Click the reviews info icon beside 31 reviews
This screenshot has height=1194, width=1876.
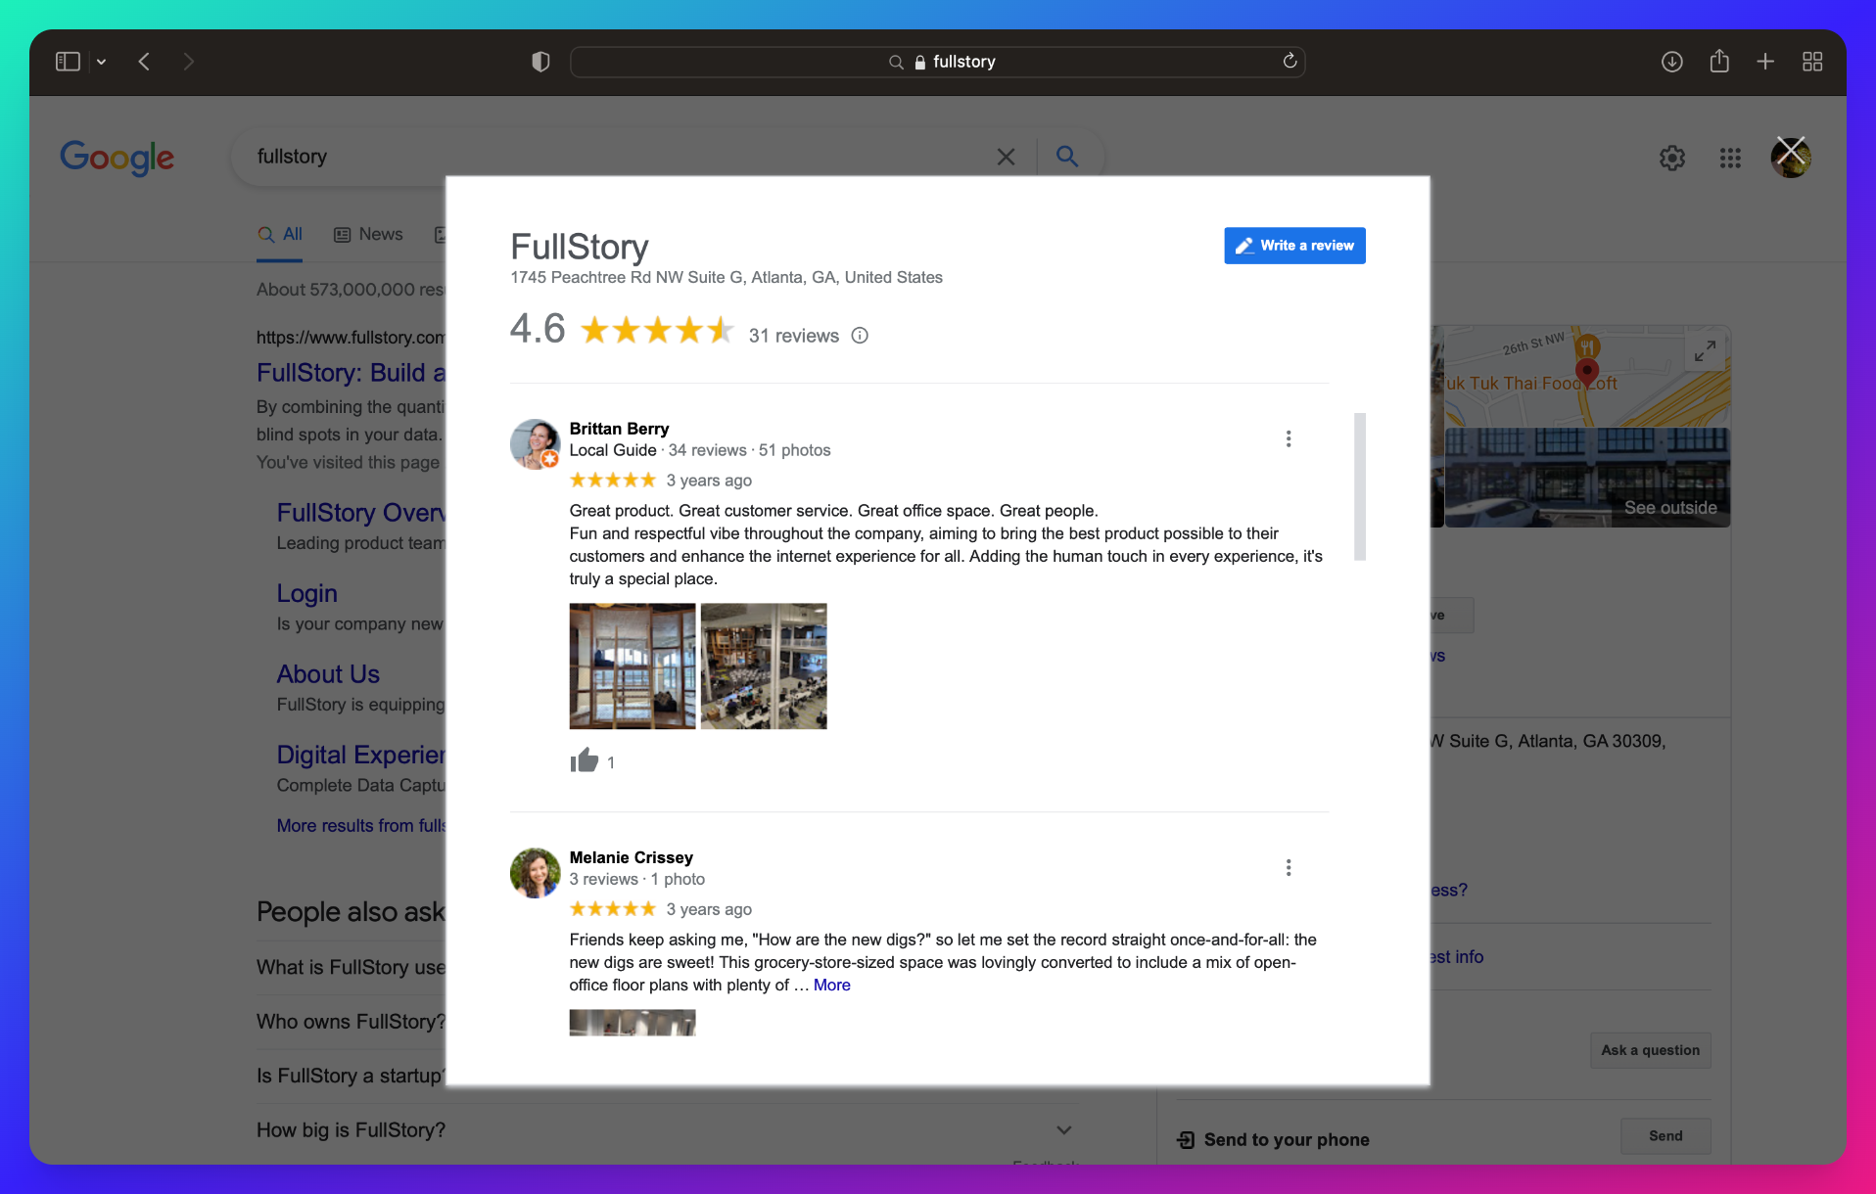pyautogui.click(x=860, y=336)
